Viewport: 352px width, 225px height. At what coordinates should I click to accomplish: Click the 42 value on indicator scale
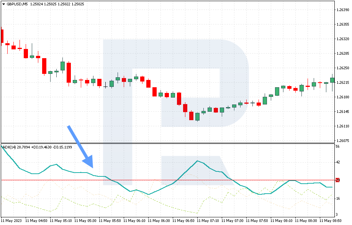point(337,162)
